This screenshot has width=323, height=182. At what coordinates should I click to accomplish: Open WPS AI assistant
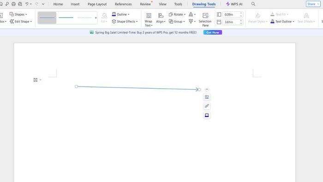coord(234,4)
